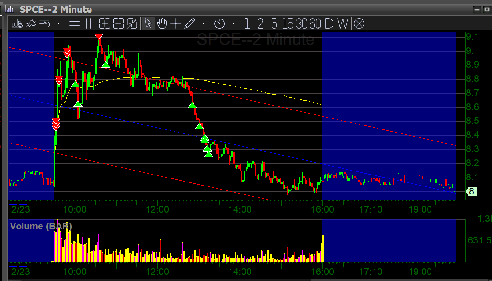Select the pencil drawing tool

click(189, 23)
